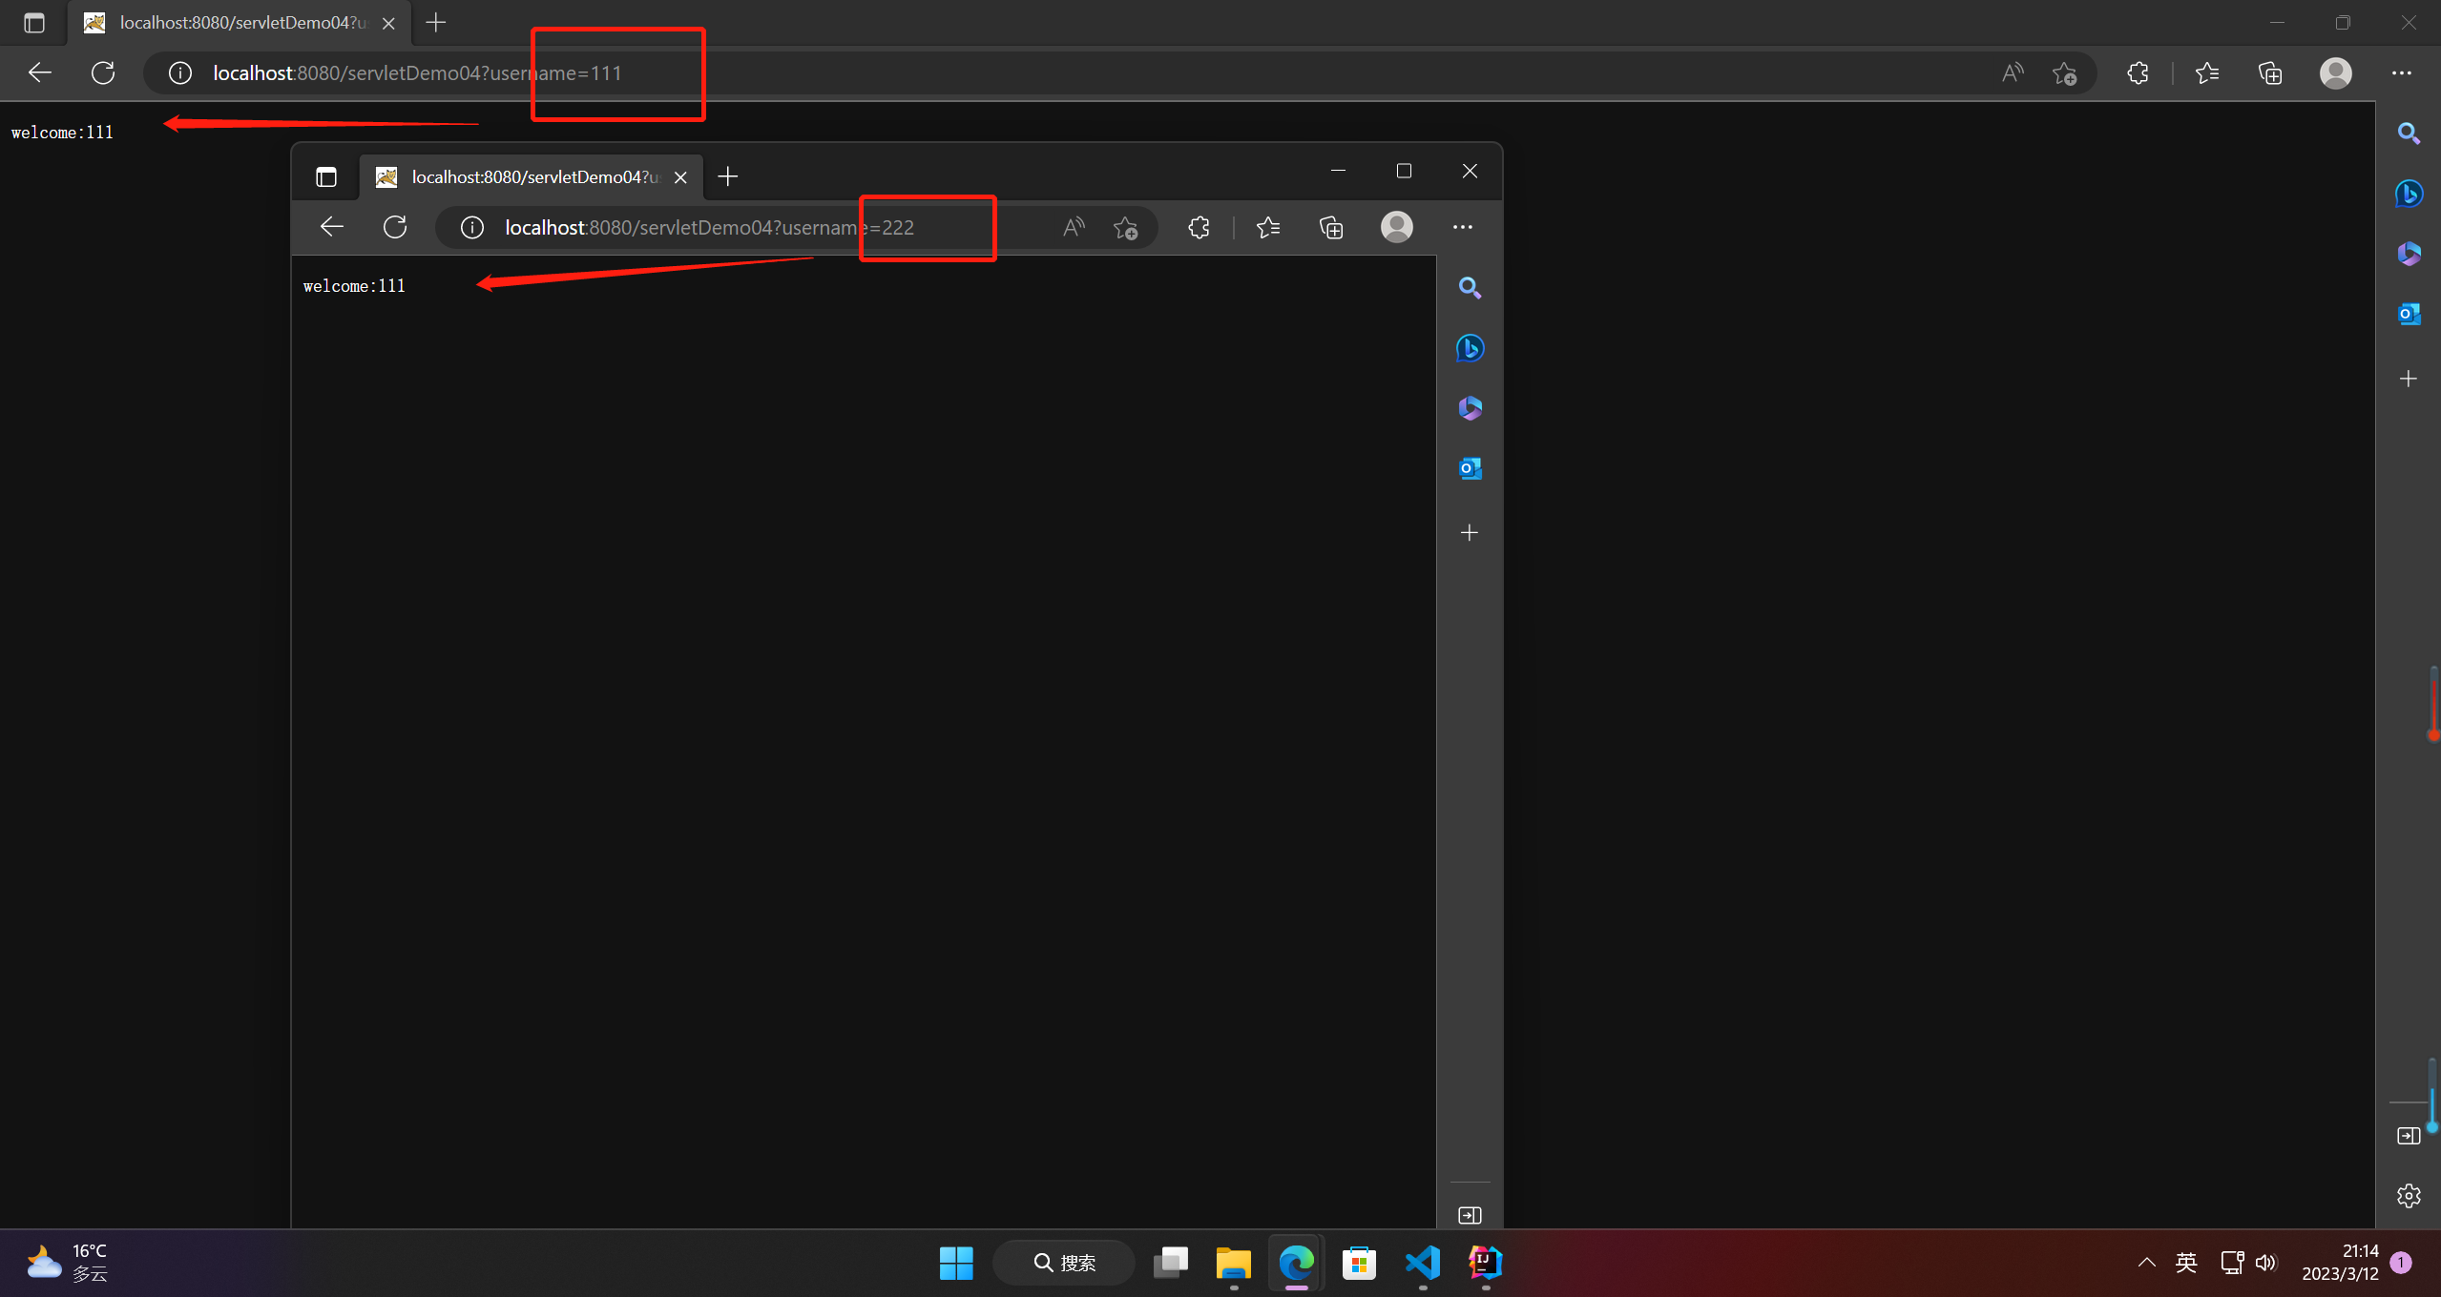Open taskbar search box
This screenshot has width=2441, height=1297.
pyautogui.click(x=1064, y=1263)
